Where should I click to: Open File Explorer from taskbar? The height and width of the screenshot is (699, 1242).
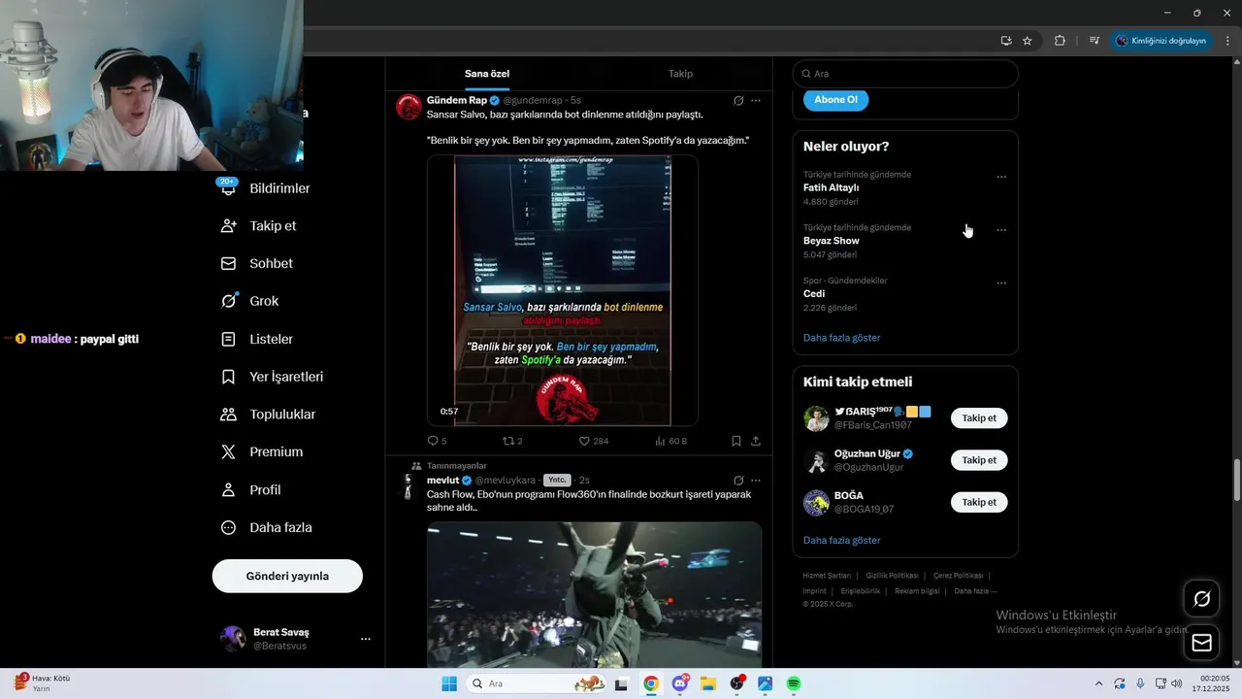coord(708,683)
